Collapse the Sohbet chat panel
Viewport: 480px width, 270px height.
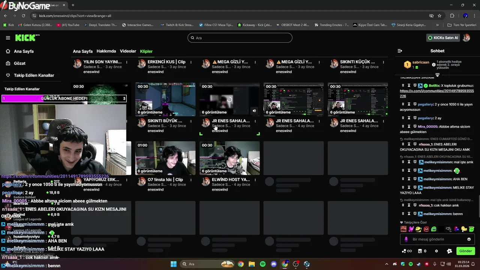tap(400, 51)
